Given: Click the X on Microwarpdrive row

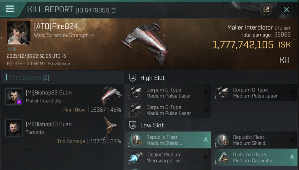Looking at the screenshot, I should click(205, 157).
